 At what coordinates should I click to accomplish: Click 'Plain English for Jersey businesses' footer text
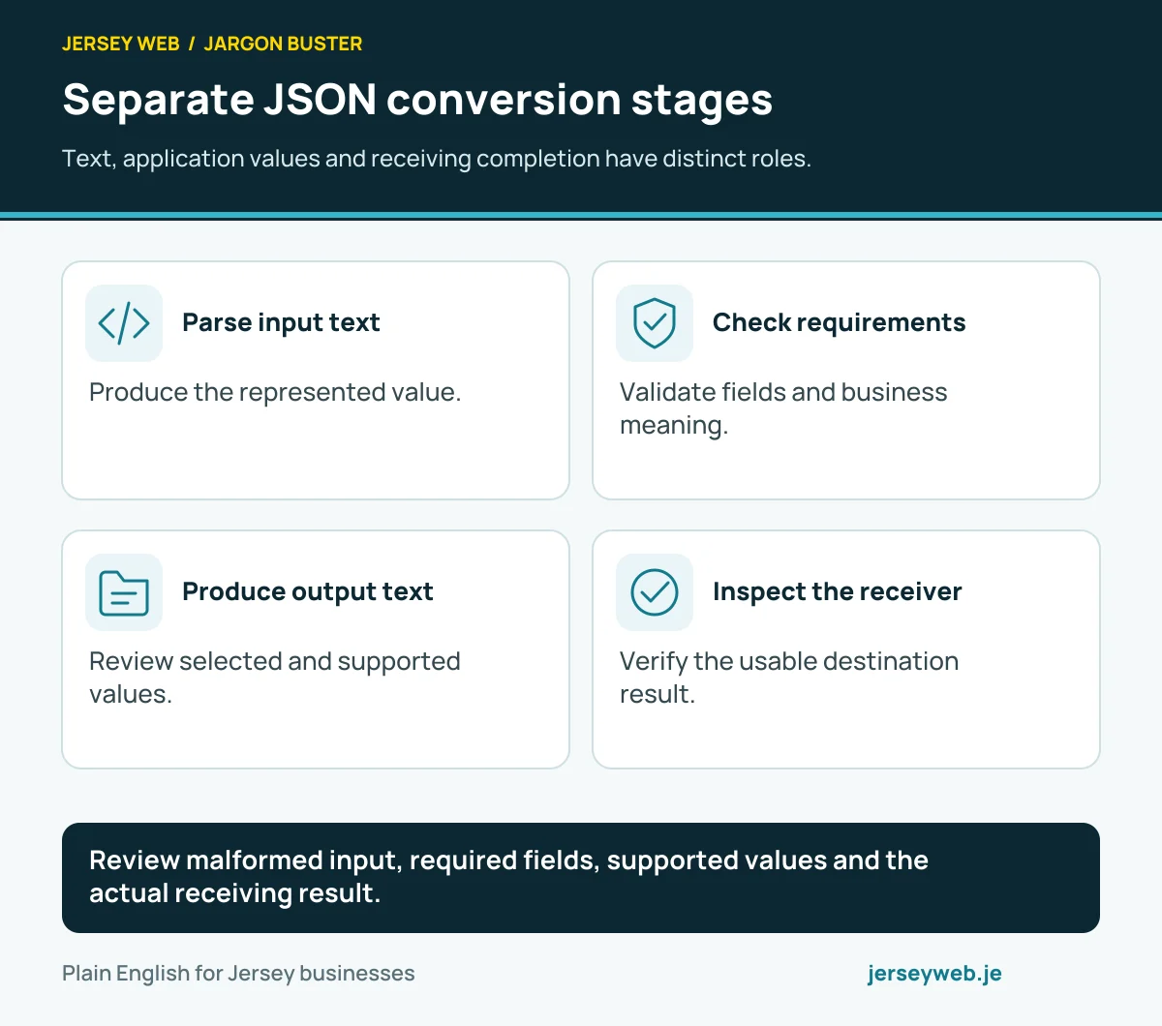click(x=238, y=974)
